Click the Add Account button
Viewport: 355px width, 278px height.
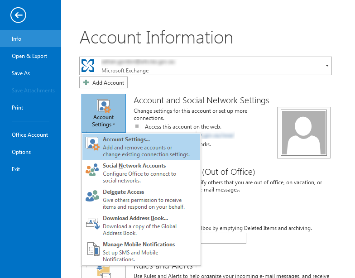(x=103, y=82)
